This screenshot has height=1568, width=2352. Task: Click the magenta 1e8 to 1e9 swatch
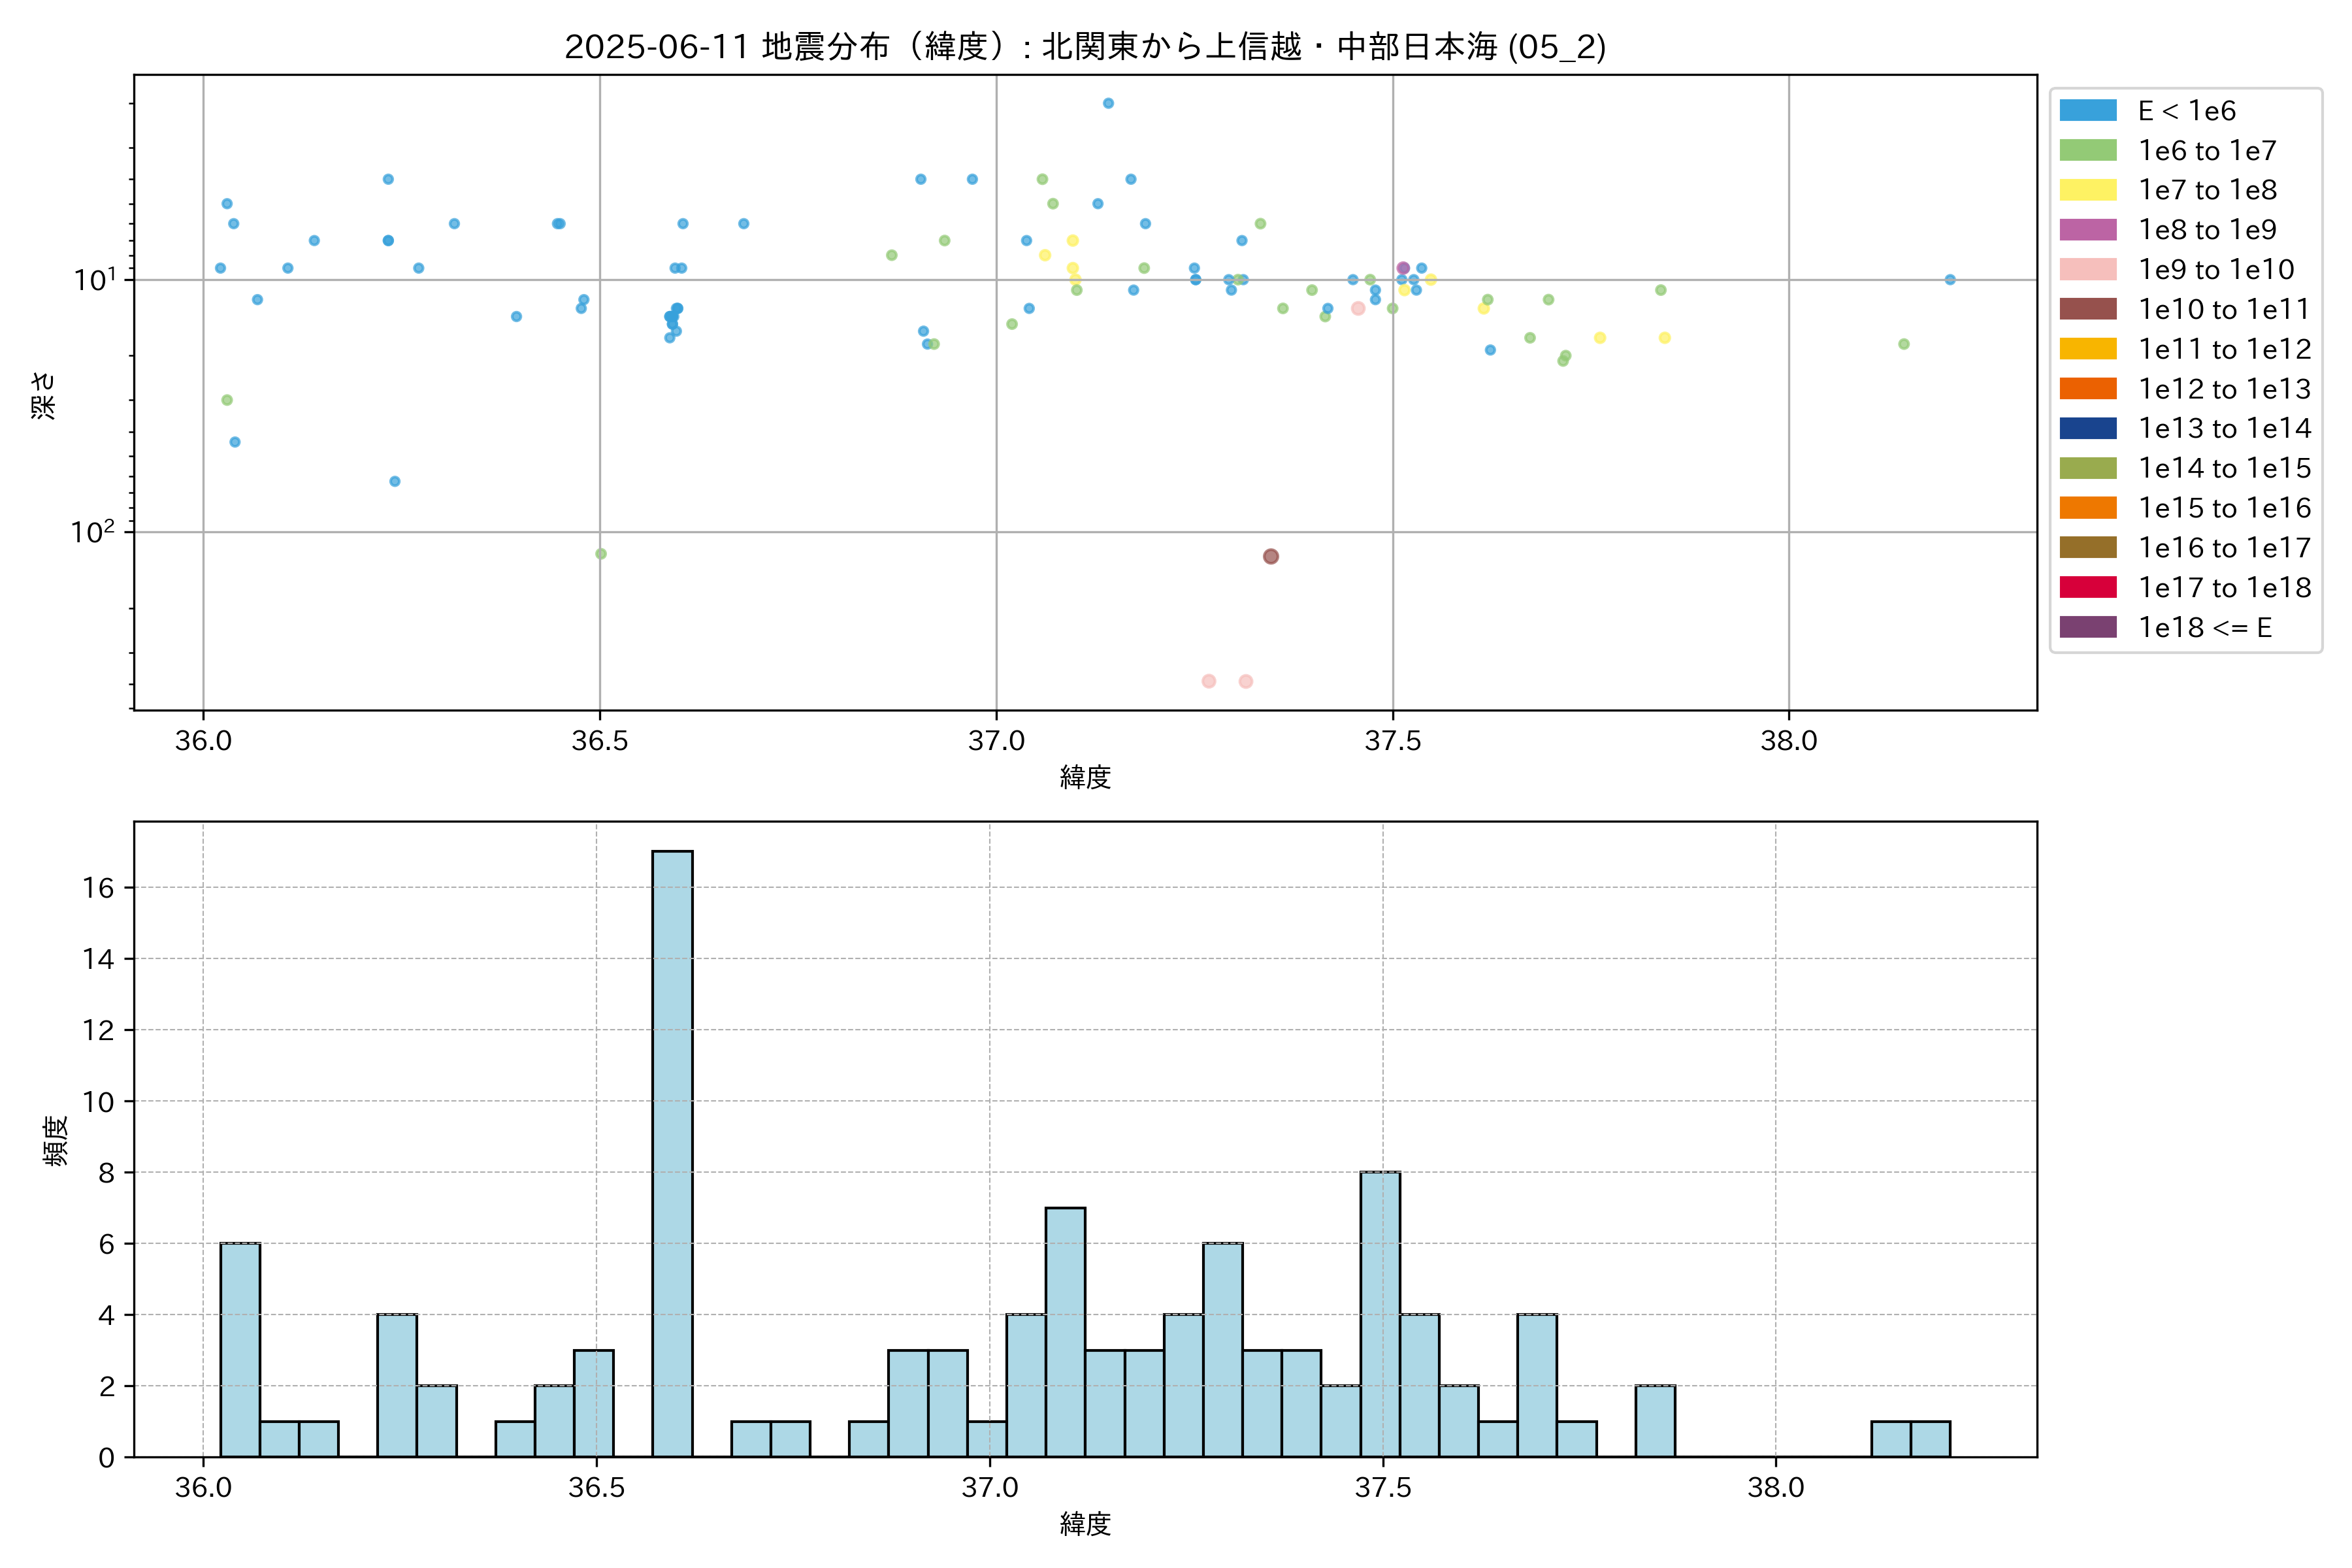tap(2087, 230)
